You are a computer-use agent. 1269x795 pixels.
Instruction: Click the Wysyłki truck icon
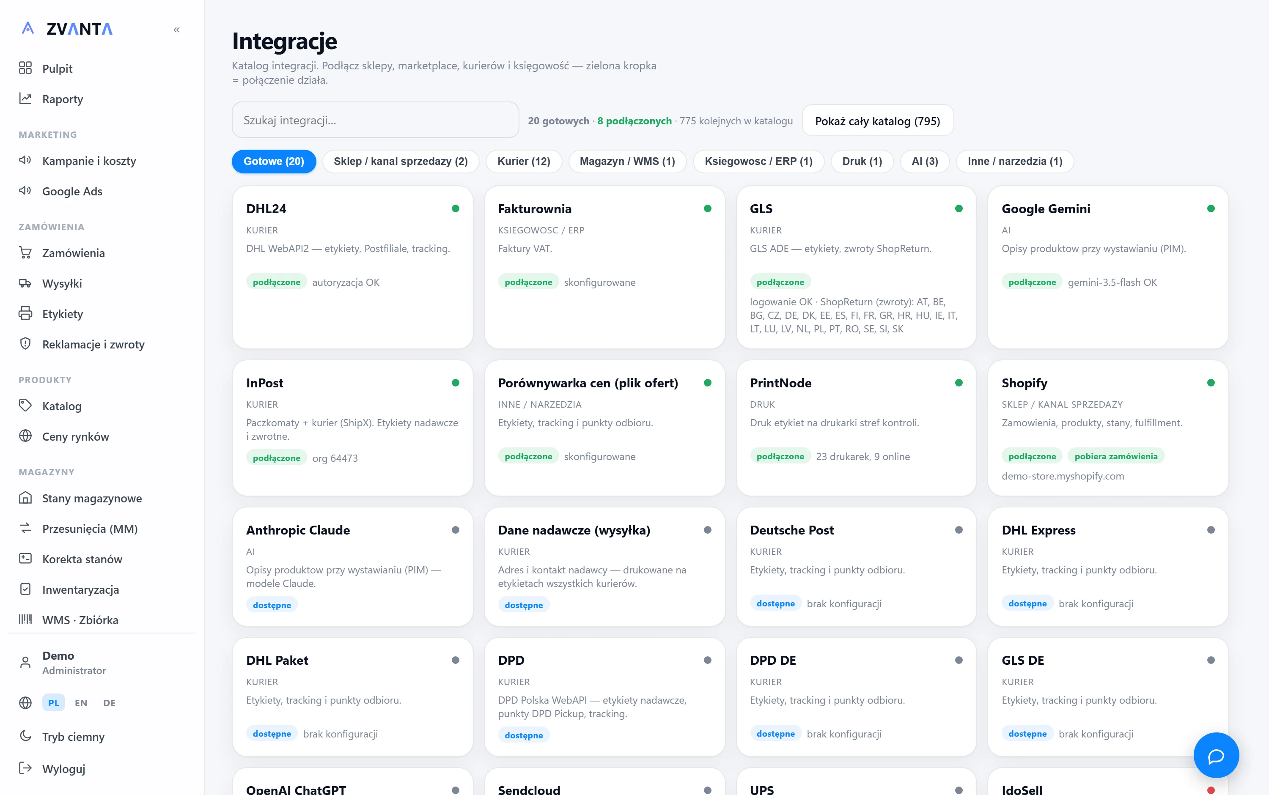[x=25, y=283]
